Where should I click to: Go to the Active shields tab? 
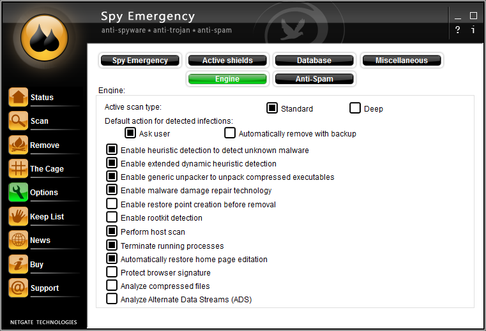click(227, 61)
